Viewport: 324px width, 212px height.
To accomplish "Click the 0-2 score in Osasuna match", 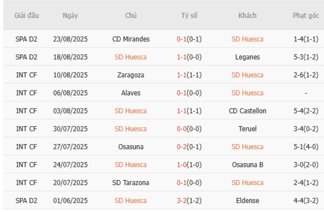I will pyautogui.click(x=182, y=147).
